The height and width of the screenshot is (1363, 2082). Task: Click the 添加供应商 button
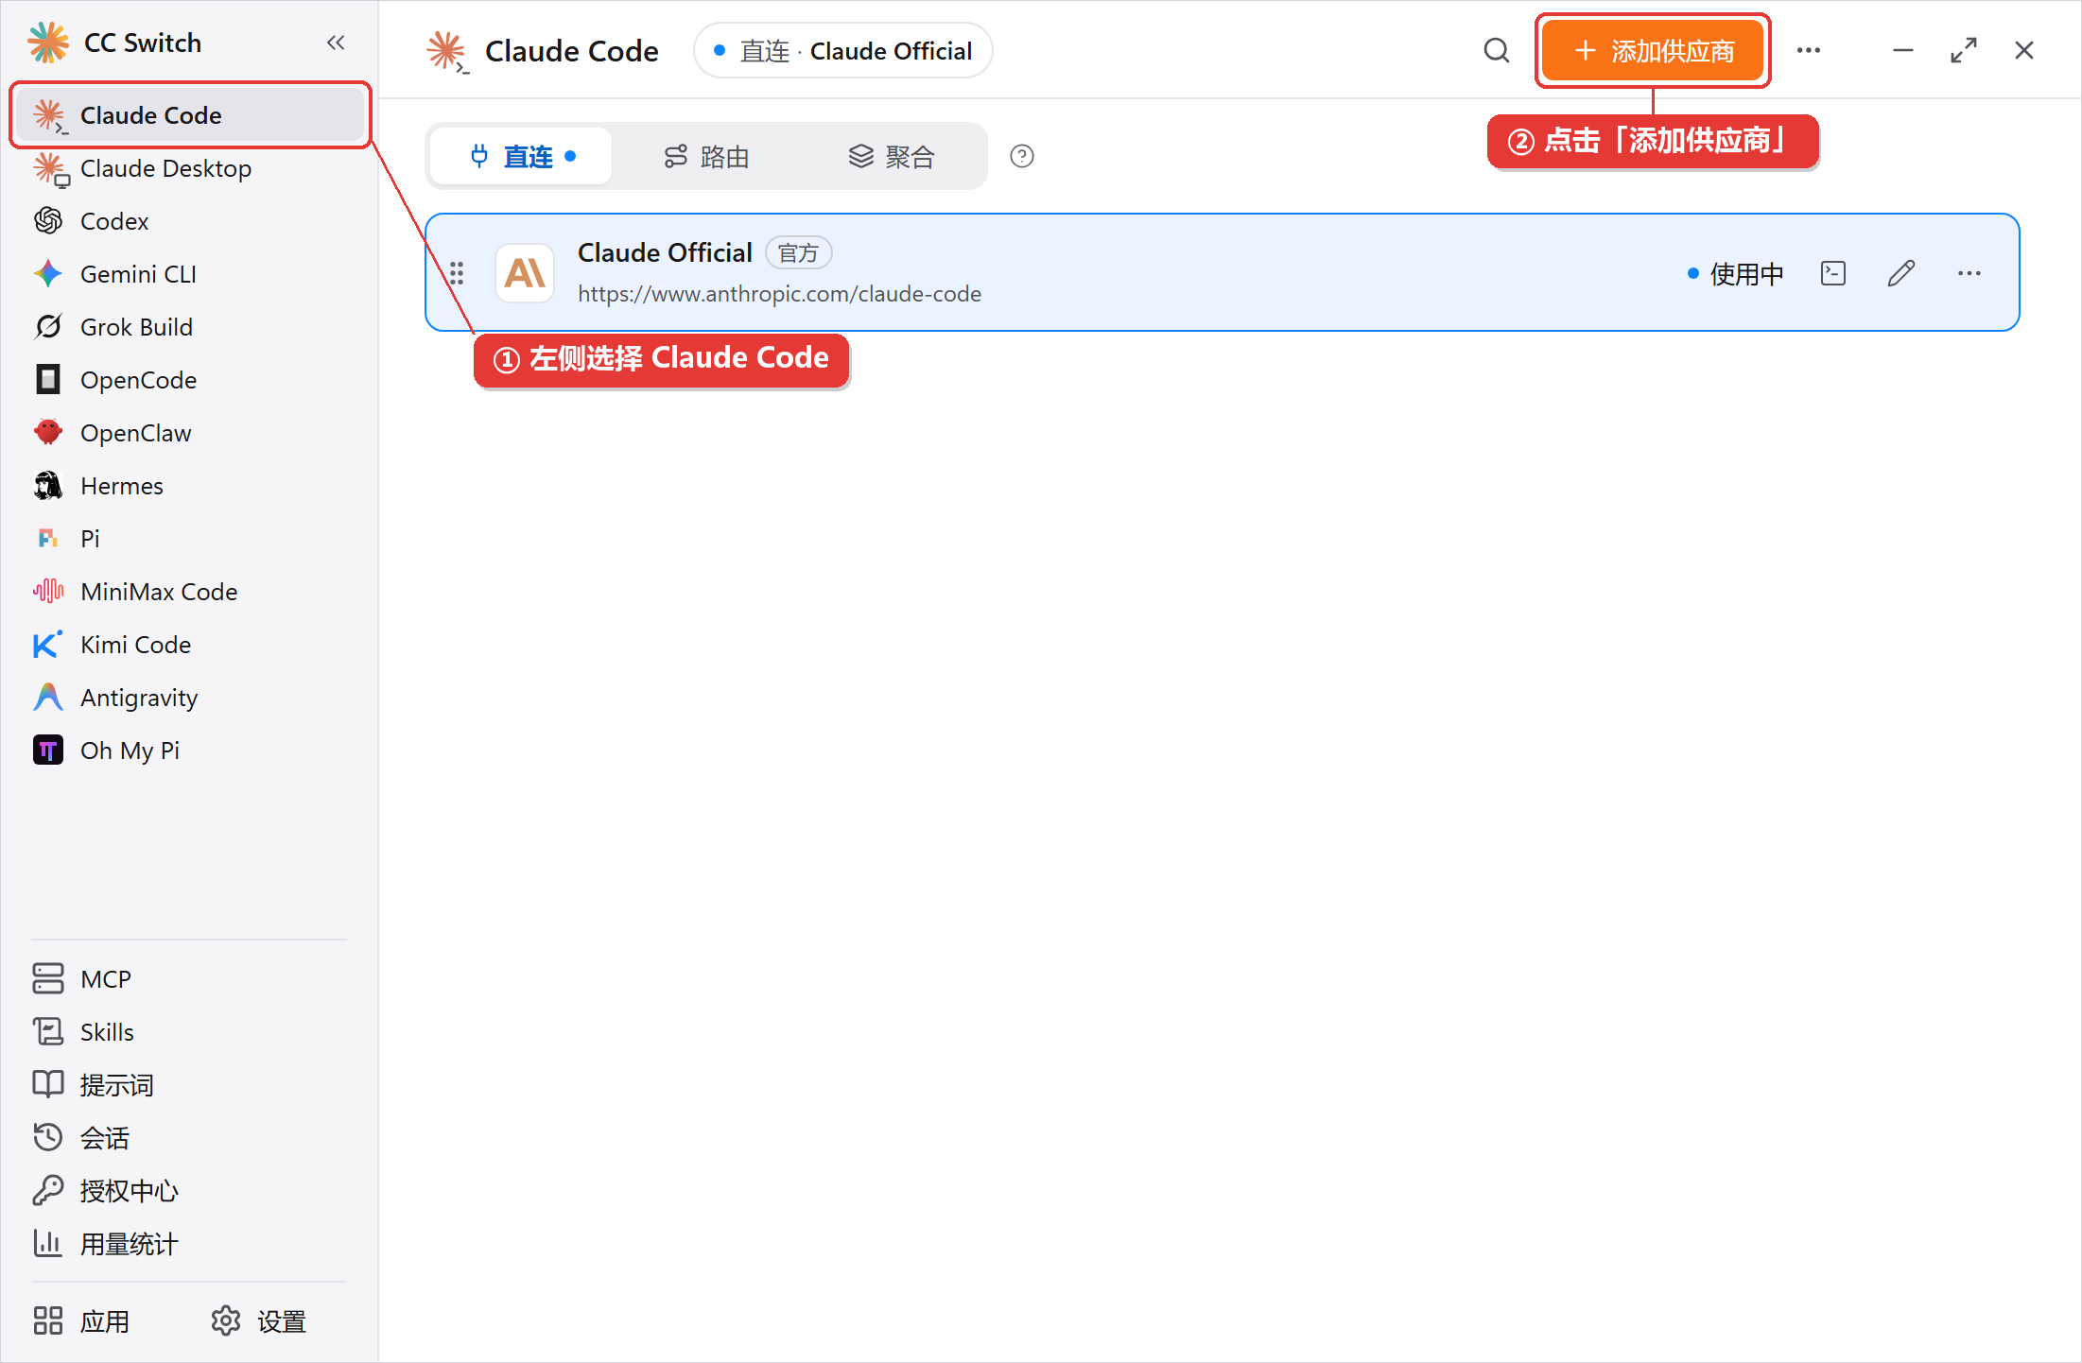pyautogui.click(x=1653, y=51)
